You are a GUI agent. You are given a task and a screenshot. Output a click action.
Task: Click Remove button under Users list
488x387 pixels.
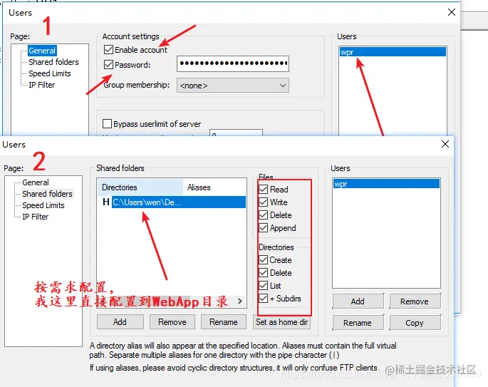[415, 301]
